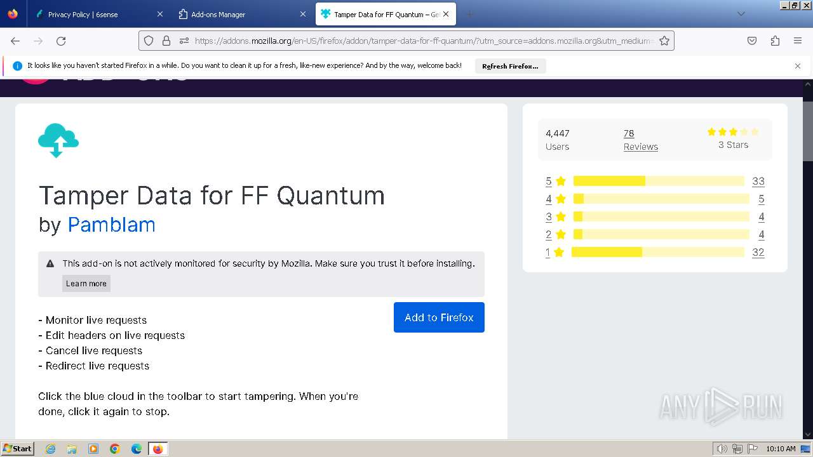Reload the page with the refresh icon

[x=61, y=41]
